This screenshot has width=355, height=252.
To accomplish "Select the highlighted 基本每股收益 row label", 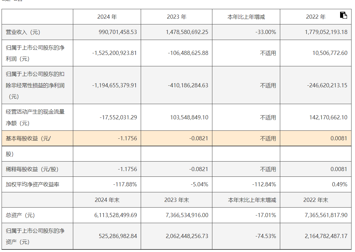I will click(x=28, y=138).
